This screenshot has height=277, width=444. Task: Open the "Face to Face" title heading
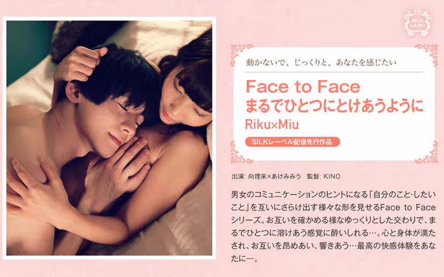pos(302,86)
